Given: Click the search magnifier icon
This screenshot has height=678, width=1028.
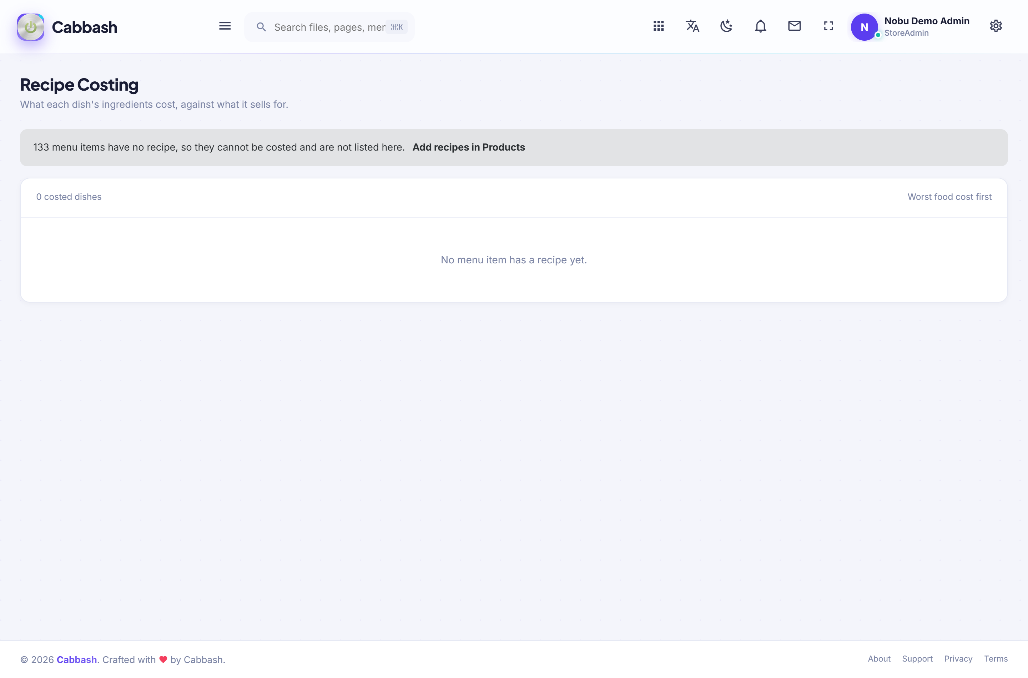Looking at the screenshot, I should tap(261, 27).
